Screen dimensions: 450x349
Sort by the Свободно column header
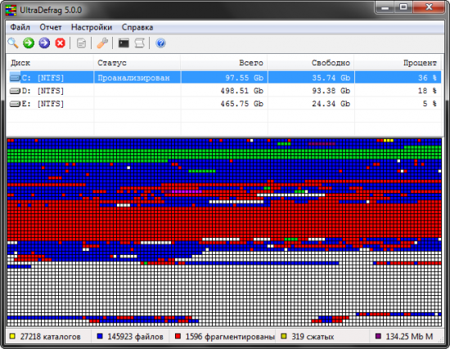(311, 62)
